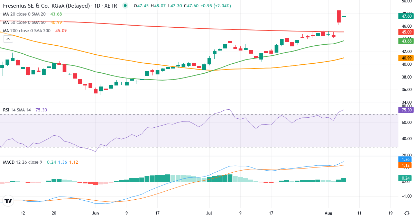Image resolution: width=415 pixels, height=218 pixels.
Task: Click the 75.30 RSI value tag
Action: click(x=406, y=110)
